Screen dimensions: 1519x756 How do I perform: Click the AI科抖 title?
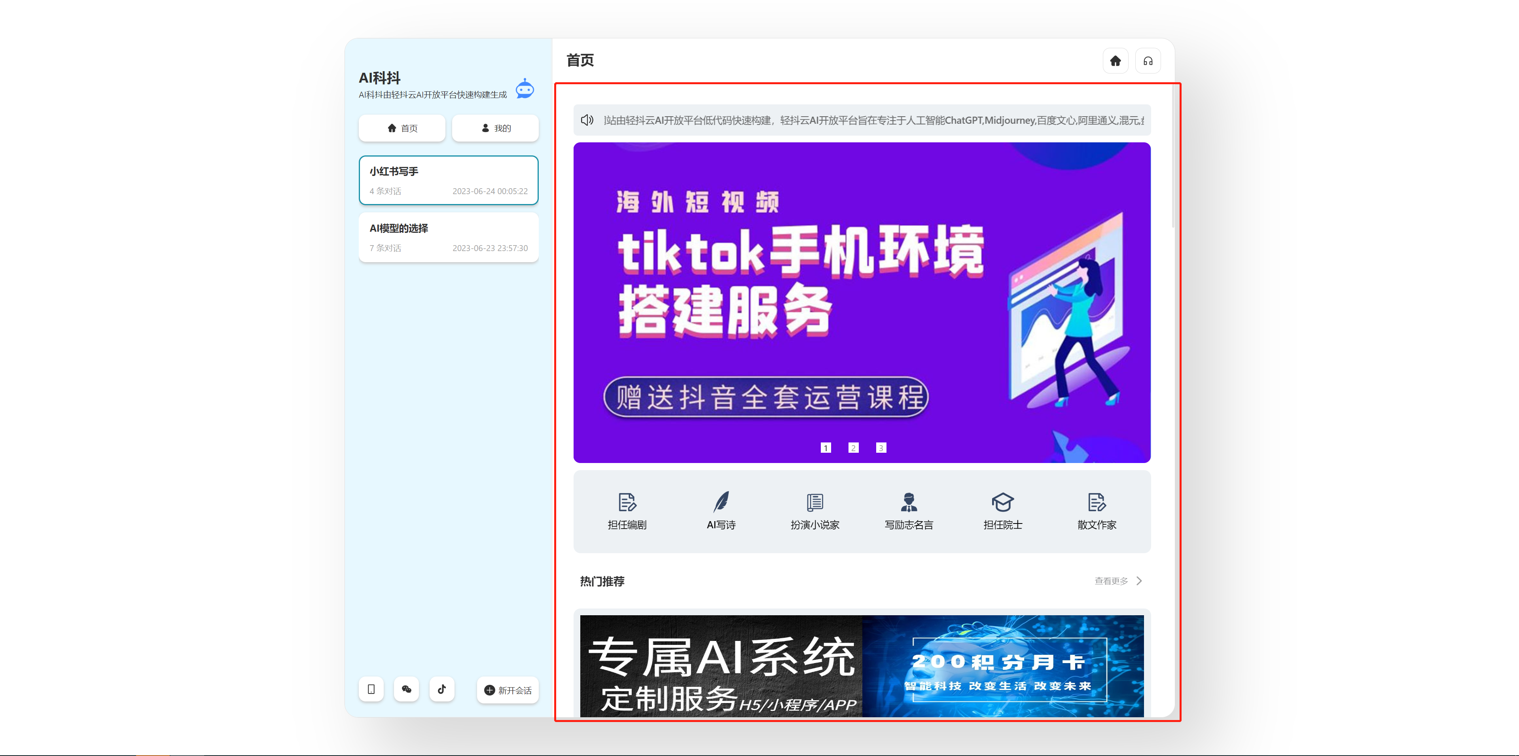click(x=380, y=78)
